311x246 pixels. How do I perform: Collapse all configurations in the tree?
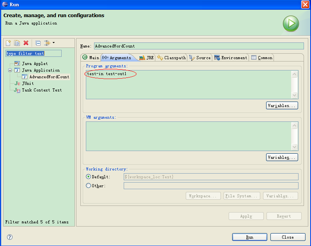(x=38, y=43)
